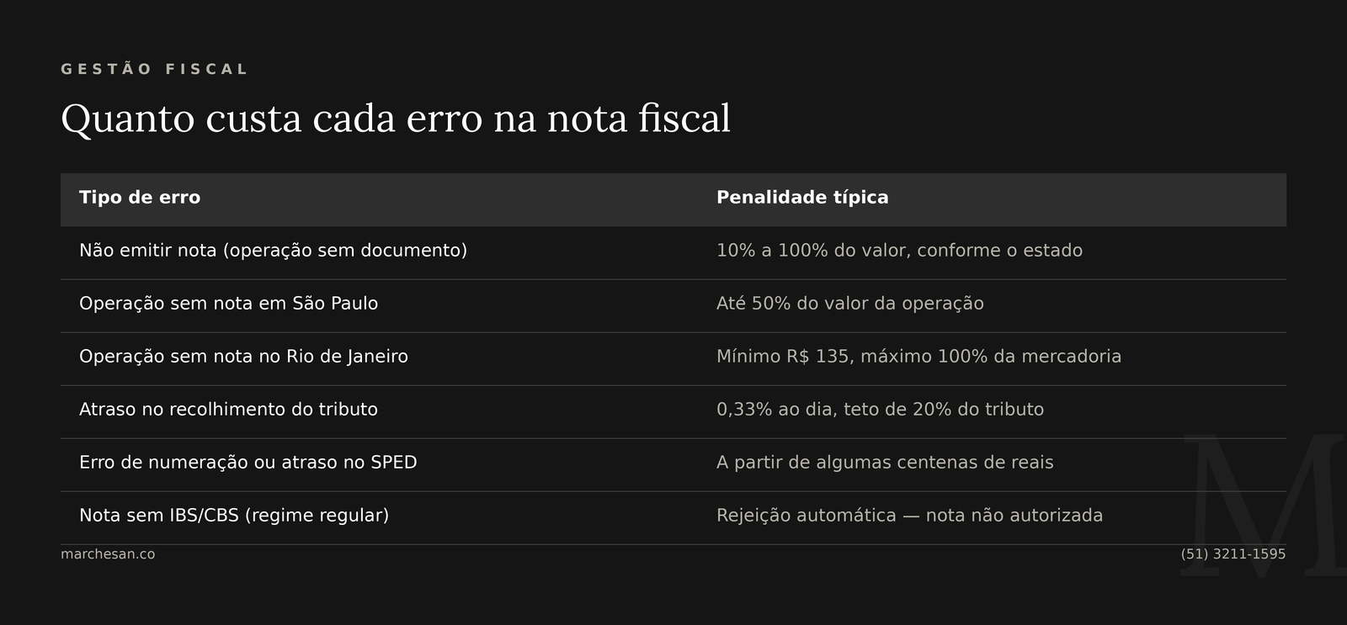The height and width of the screenshot is (625, 1347).
Task: Click the 'A partir de algumas centenas' cell
Action: pos(885,463)
